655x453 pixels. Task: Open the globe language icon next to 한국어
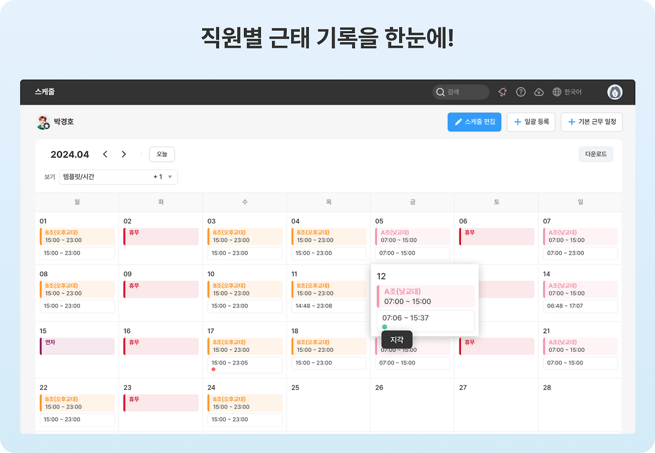click(557, 92)
